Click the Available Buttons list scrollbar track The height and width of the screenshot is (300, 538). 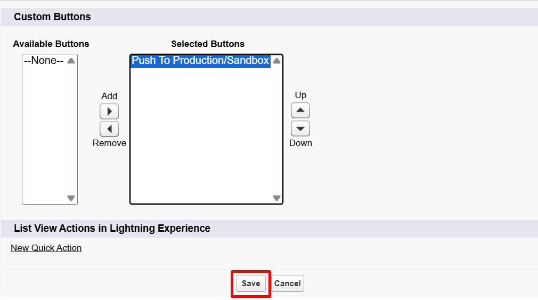[71, 129]
